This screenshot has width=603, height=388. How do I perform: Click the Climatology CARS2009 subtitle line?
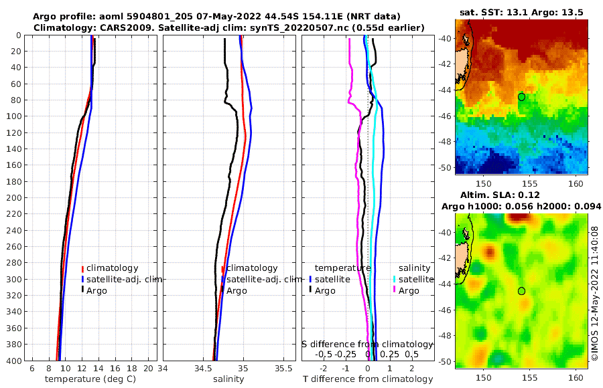[x=229, y=27]
